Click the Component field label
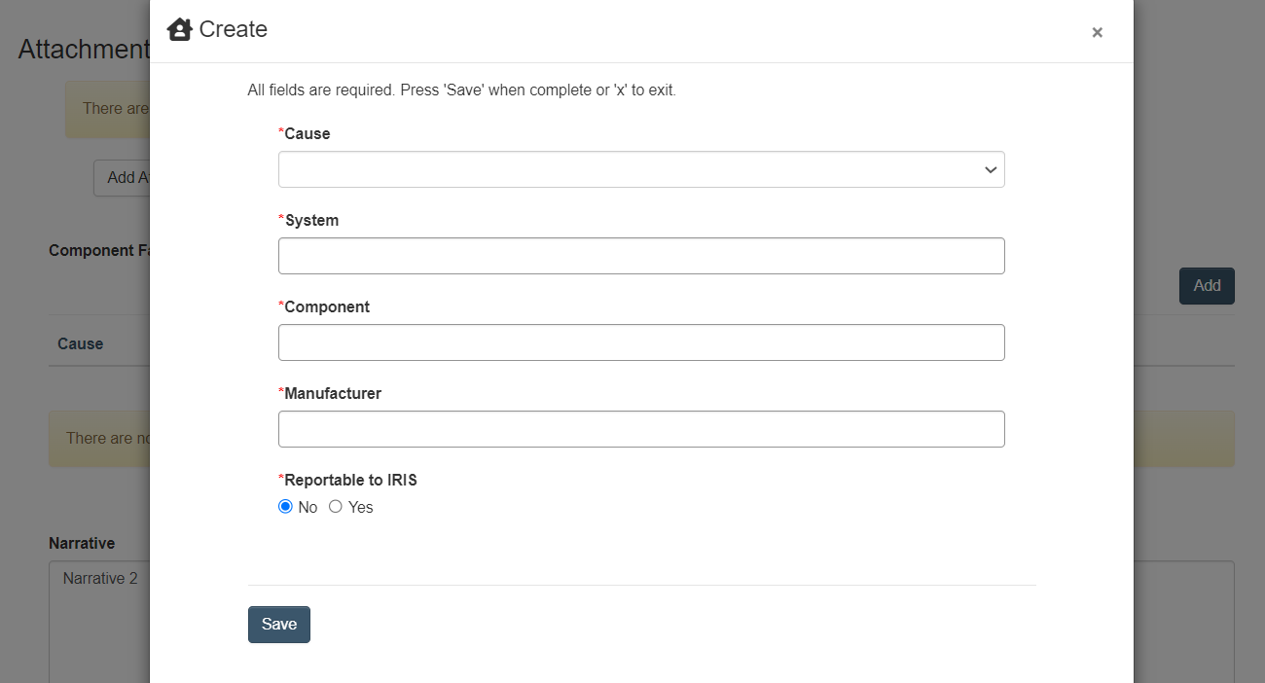The width and height of the screenshot is (1265, 683). (x=327, y=307)
